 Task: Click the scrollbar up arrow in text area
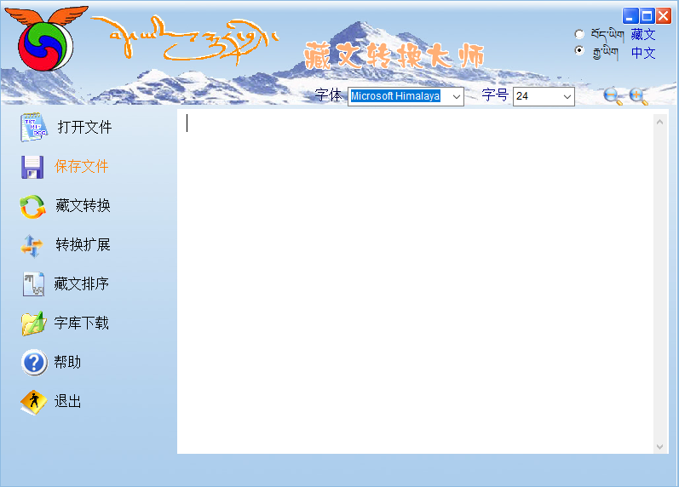click(660, 122)
